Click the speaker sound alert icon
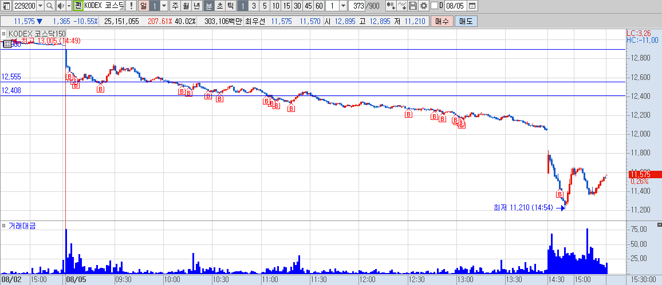The width and height of the screenshot is (662, 285). click(x=60, y=6)
